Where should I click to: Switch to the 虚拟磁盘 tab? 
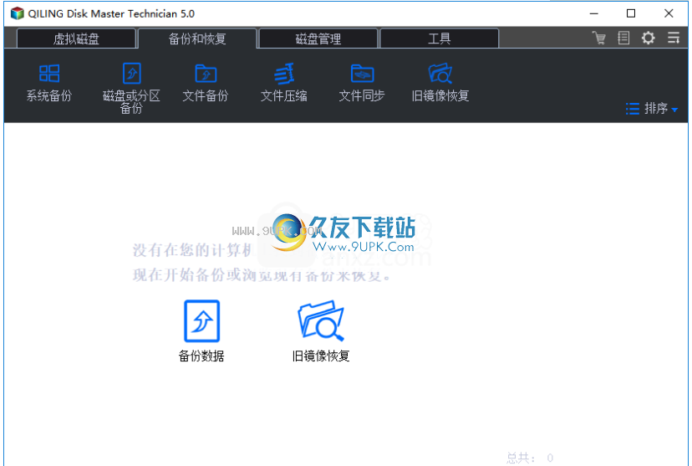[76, 38]
